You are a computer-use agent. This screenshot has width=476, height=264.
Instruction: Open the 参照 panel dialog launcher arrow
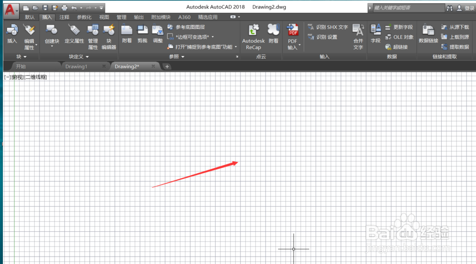(237, 57)
